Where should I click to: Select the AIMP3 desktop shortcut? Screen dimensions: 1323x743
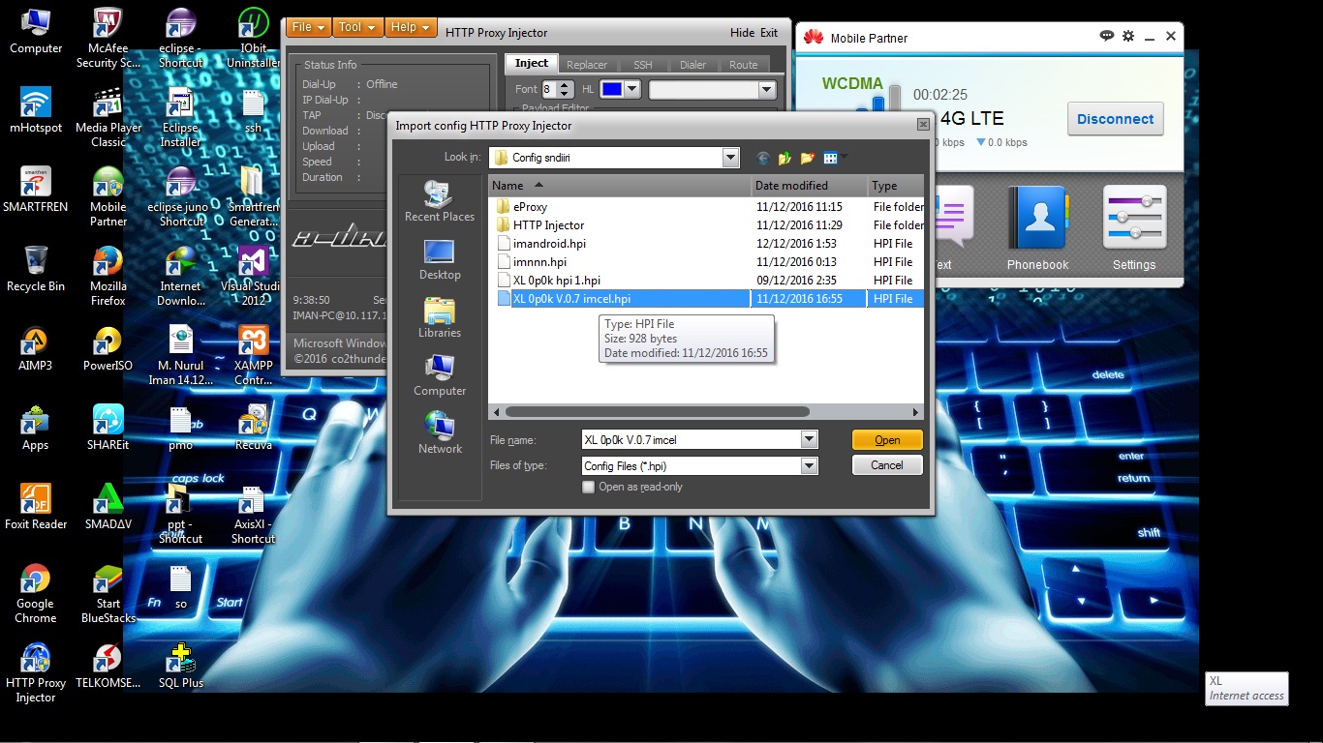[36, 349]
